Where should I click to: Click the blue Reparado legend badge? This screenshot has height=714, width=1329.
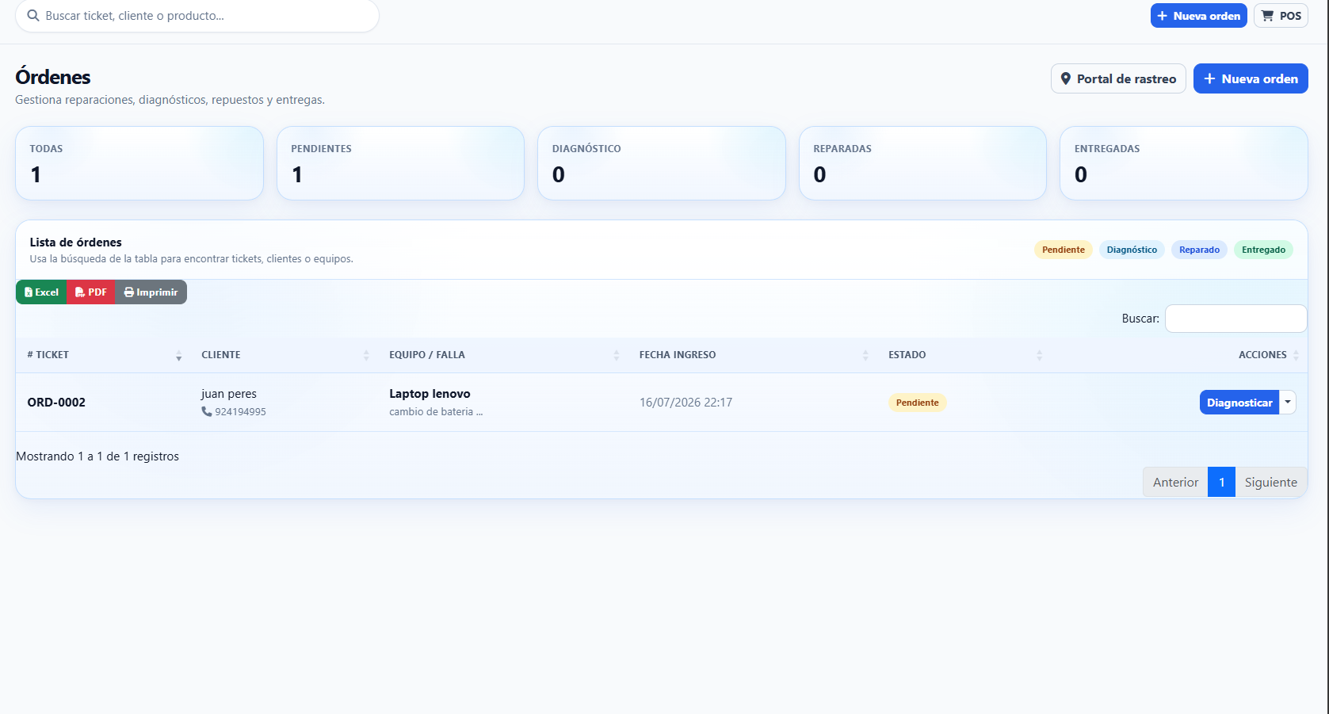point(1199,250)
